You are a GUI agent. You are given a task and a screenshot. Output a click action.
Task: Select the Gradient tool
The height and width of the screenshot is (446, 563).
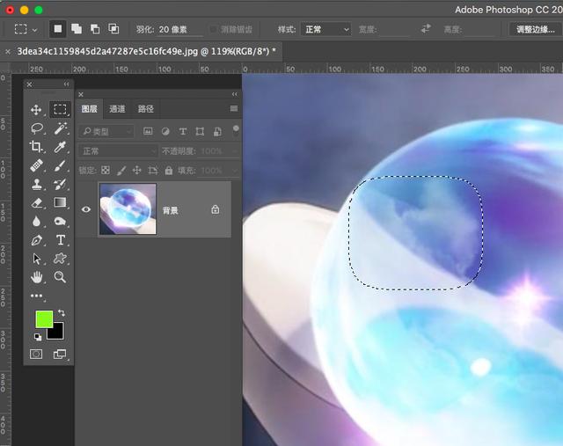point(60,202)
